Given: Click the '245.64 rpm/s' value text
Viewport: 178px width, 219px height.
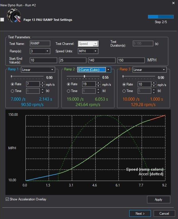Looking at the screenshot, I should [x=88, y=105].
